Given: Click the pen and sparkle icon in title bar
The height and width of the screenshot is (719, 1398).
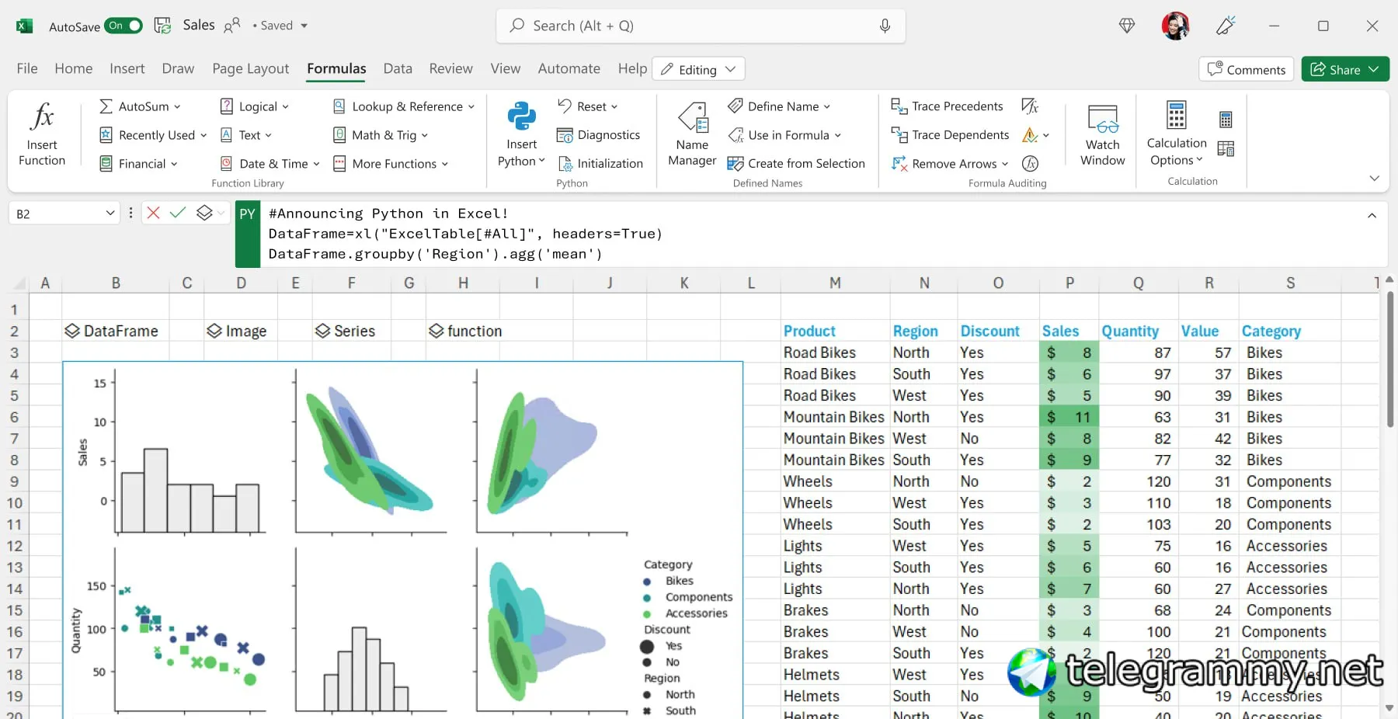Looking at the screenshot, I should click(x=1226, y=26).
